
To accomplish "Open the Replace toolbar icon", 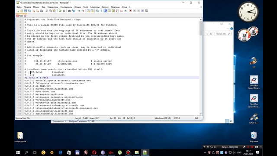I will point(73,11).
